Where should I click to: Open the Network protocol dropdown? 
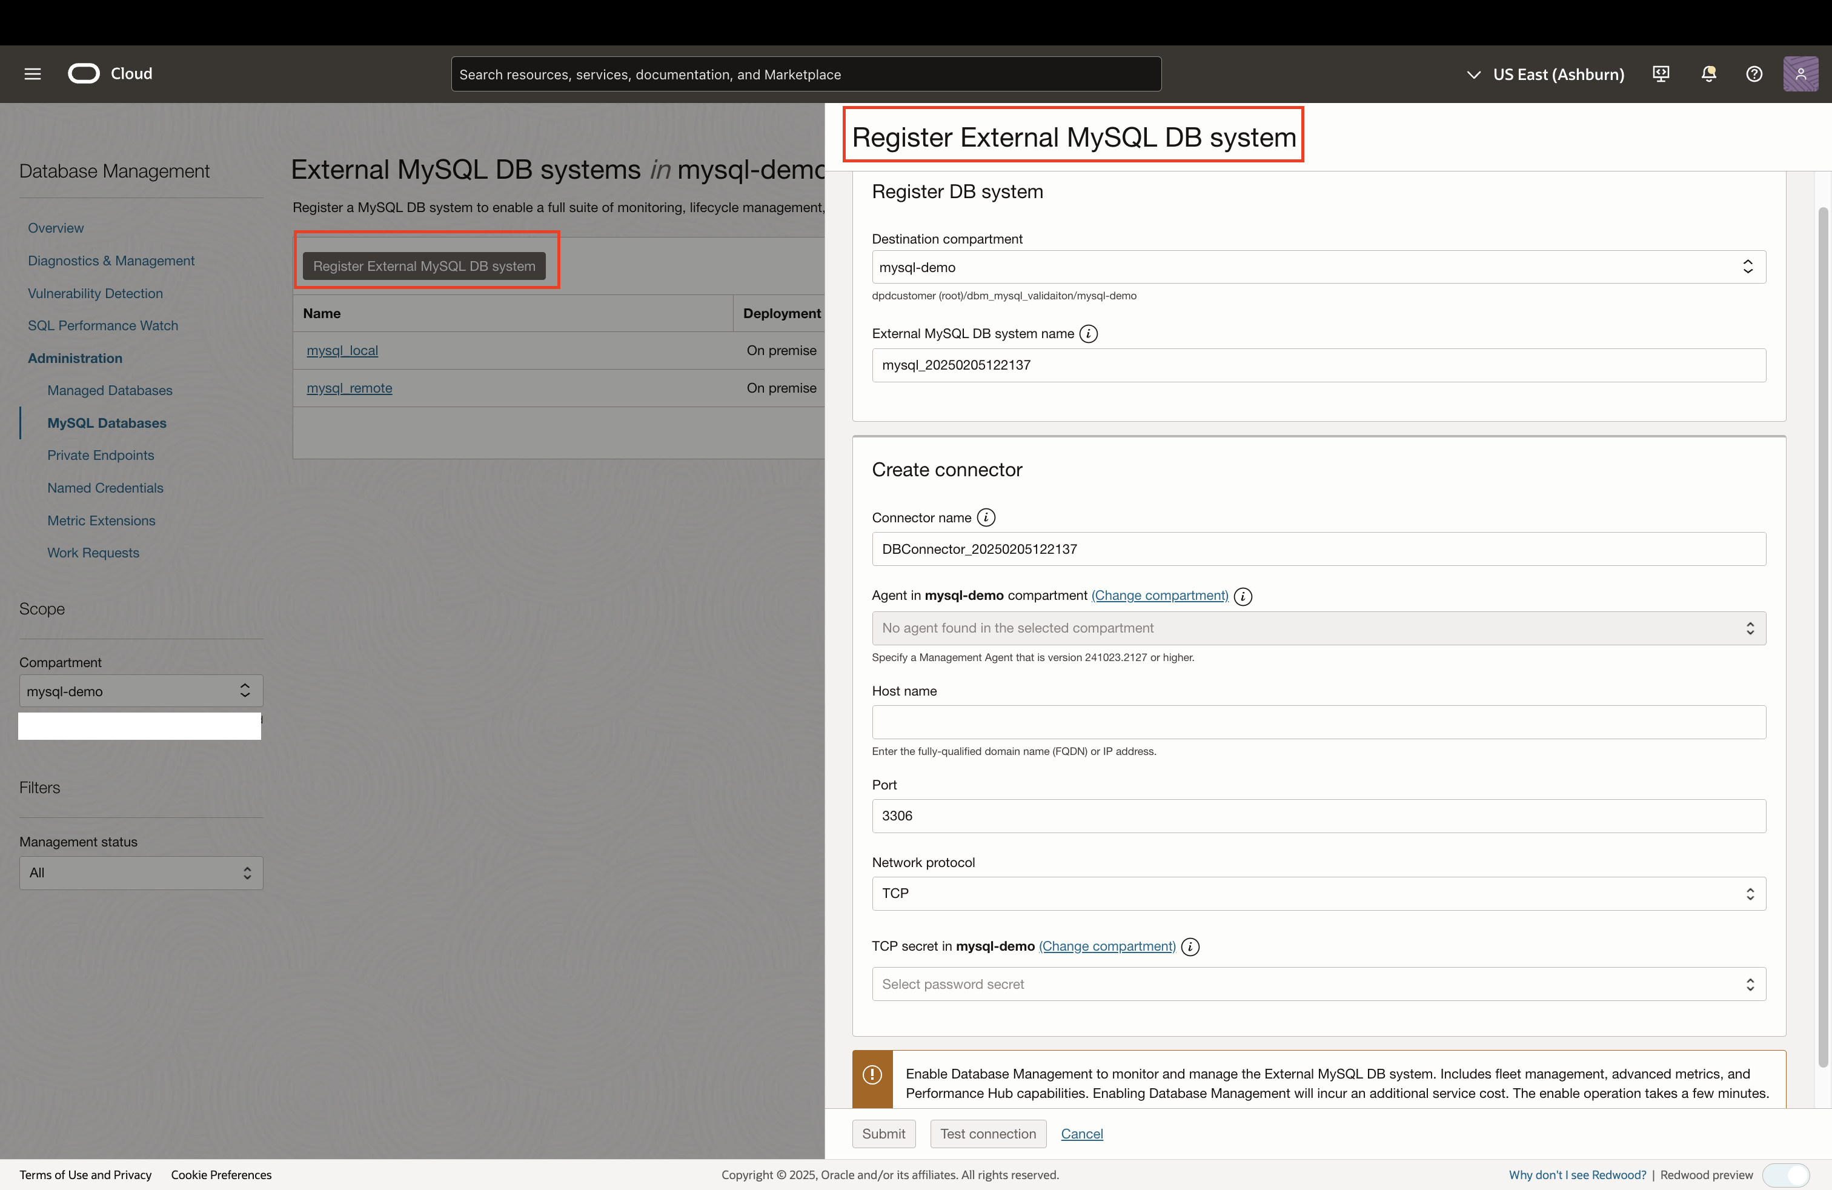click(x=1750, y=894)
